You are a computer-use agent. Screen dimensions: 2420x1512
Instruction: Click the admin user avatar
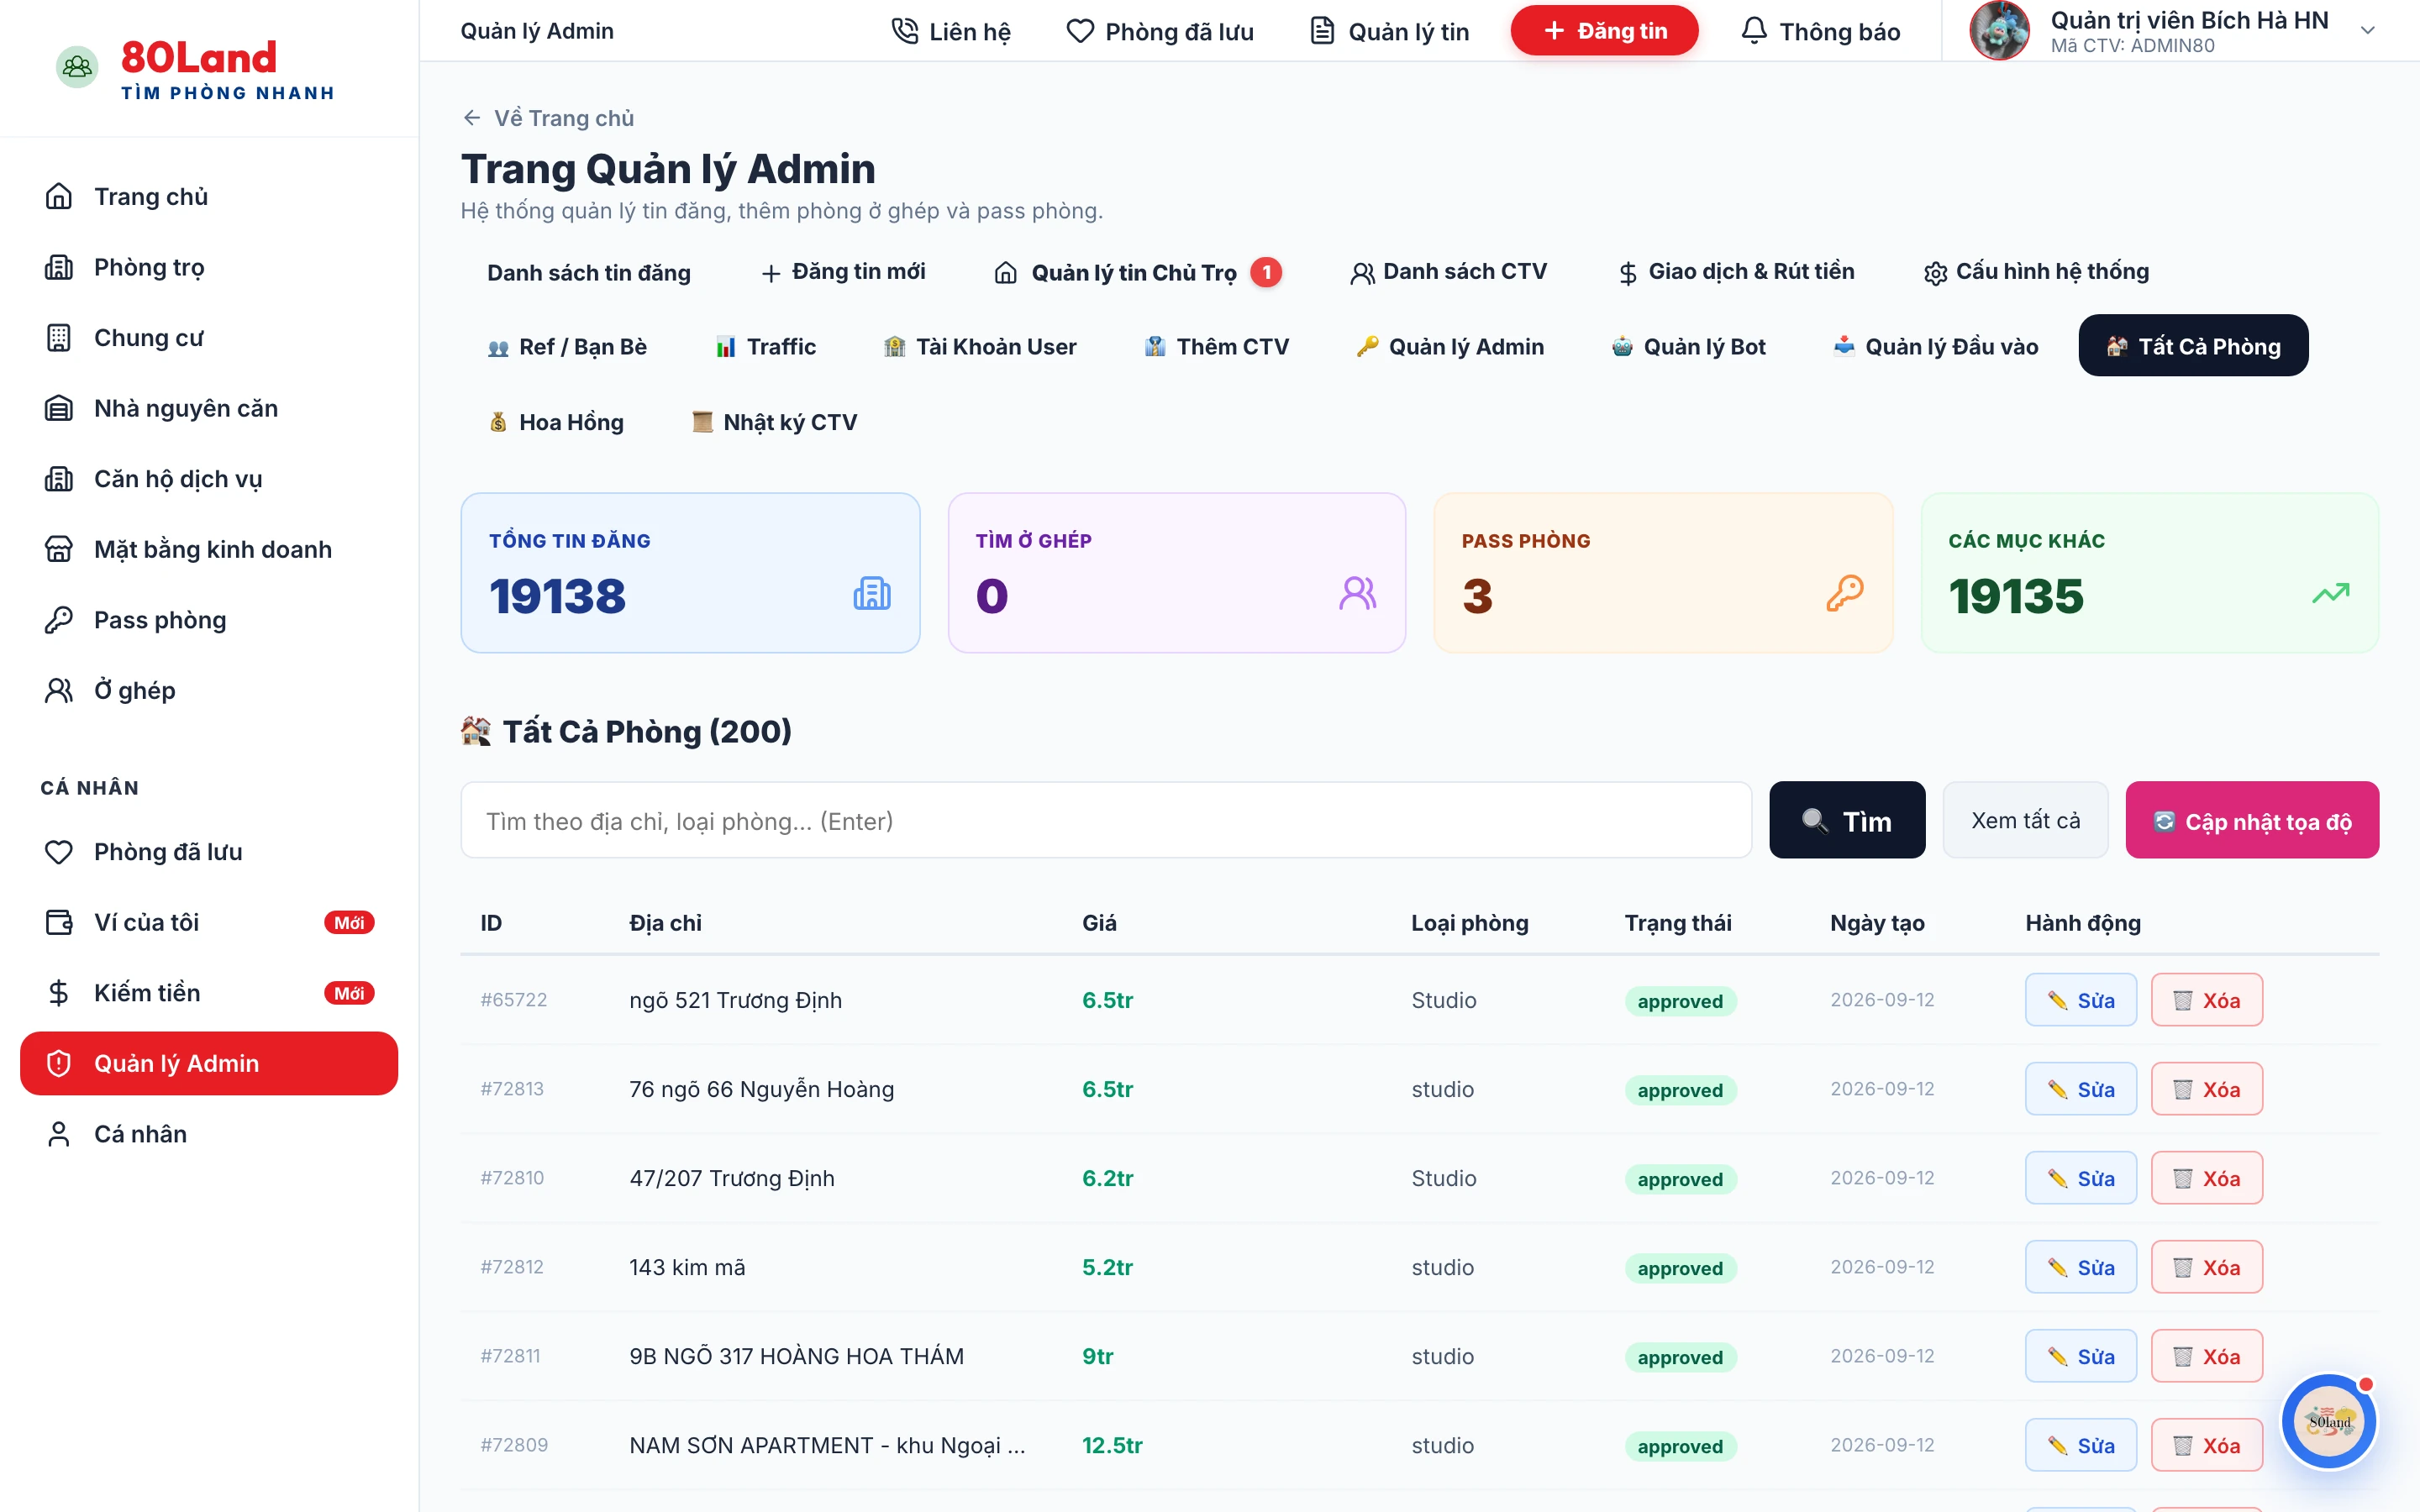[1999, 31]
